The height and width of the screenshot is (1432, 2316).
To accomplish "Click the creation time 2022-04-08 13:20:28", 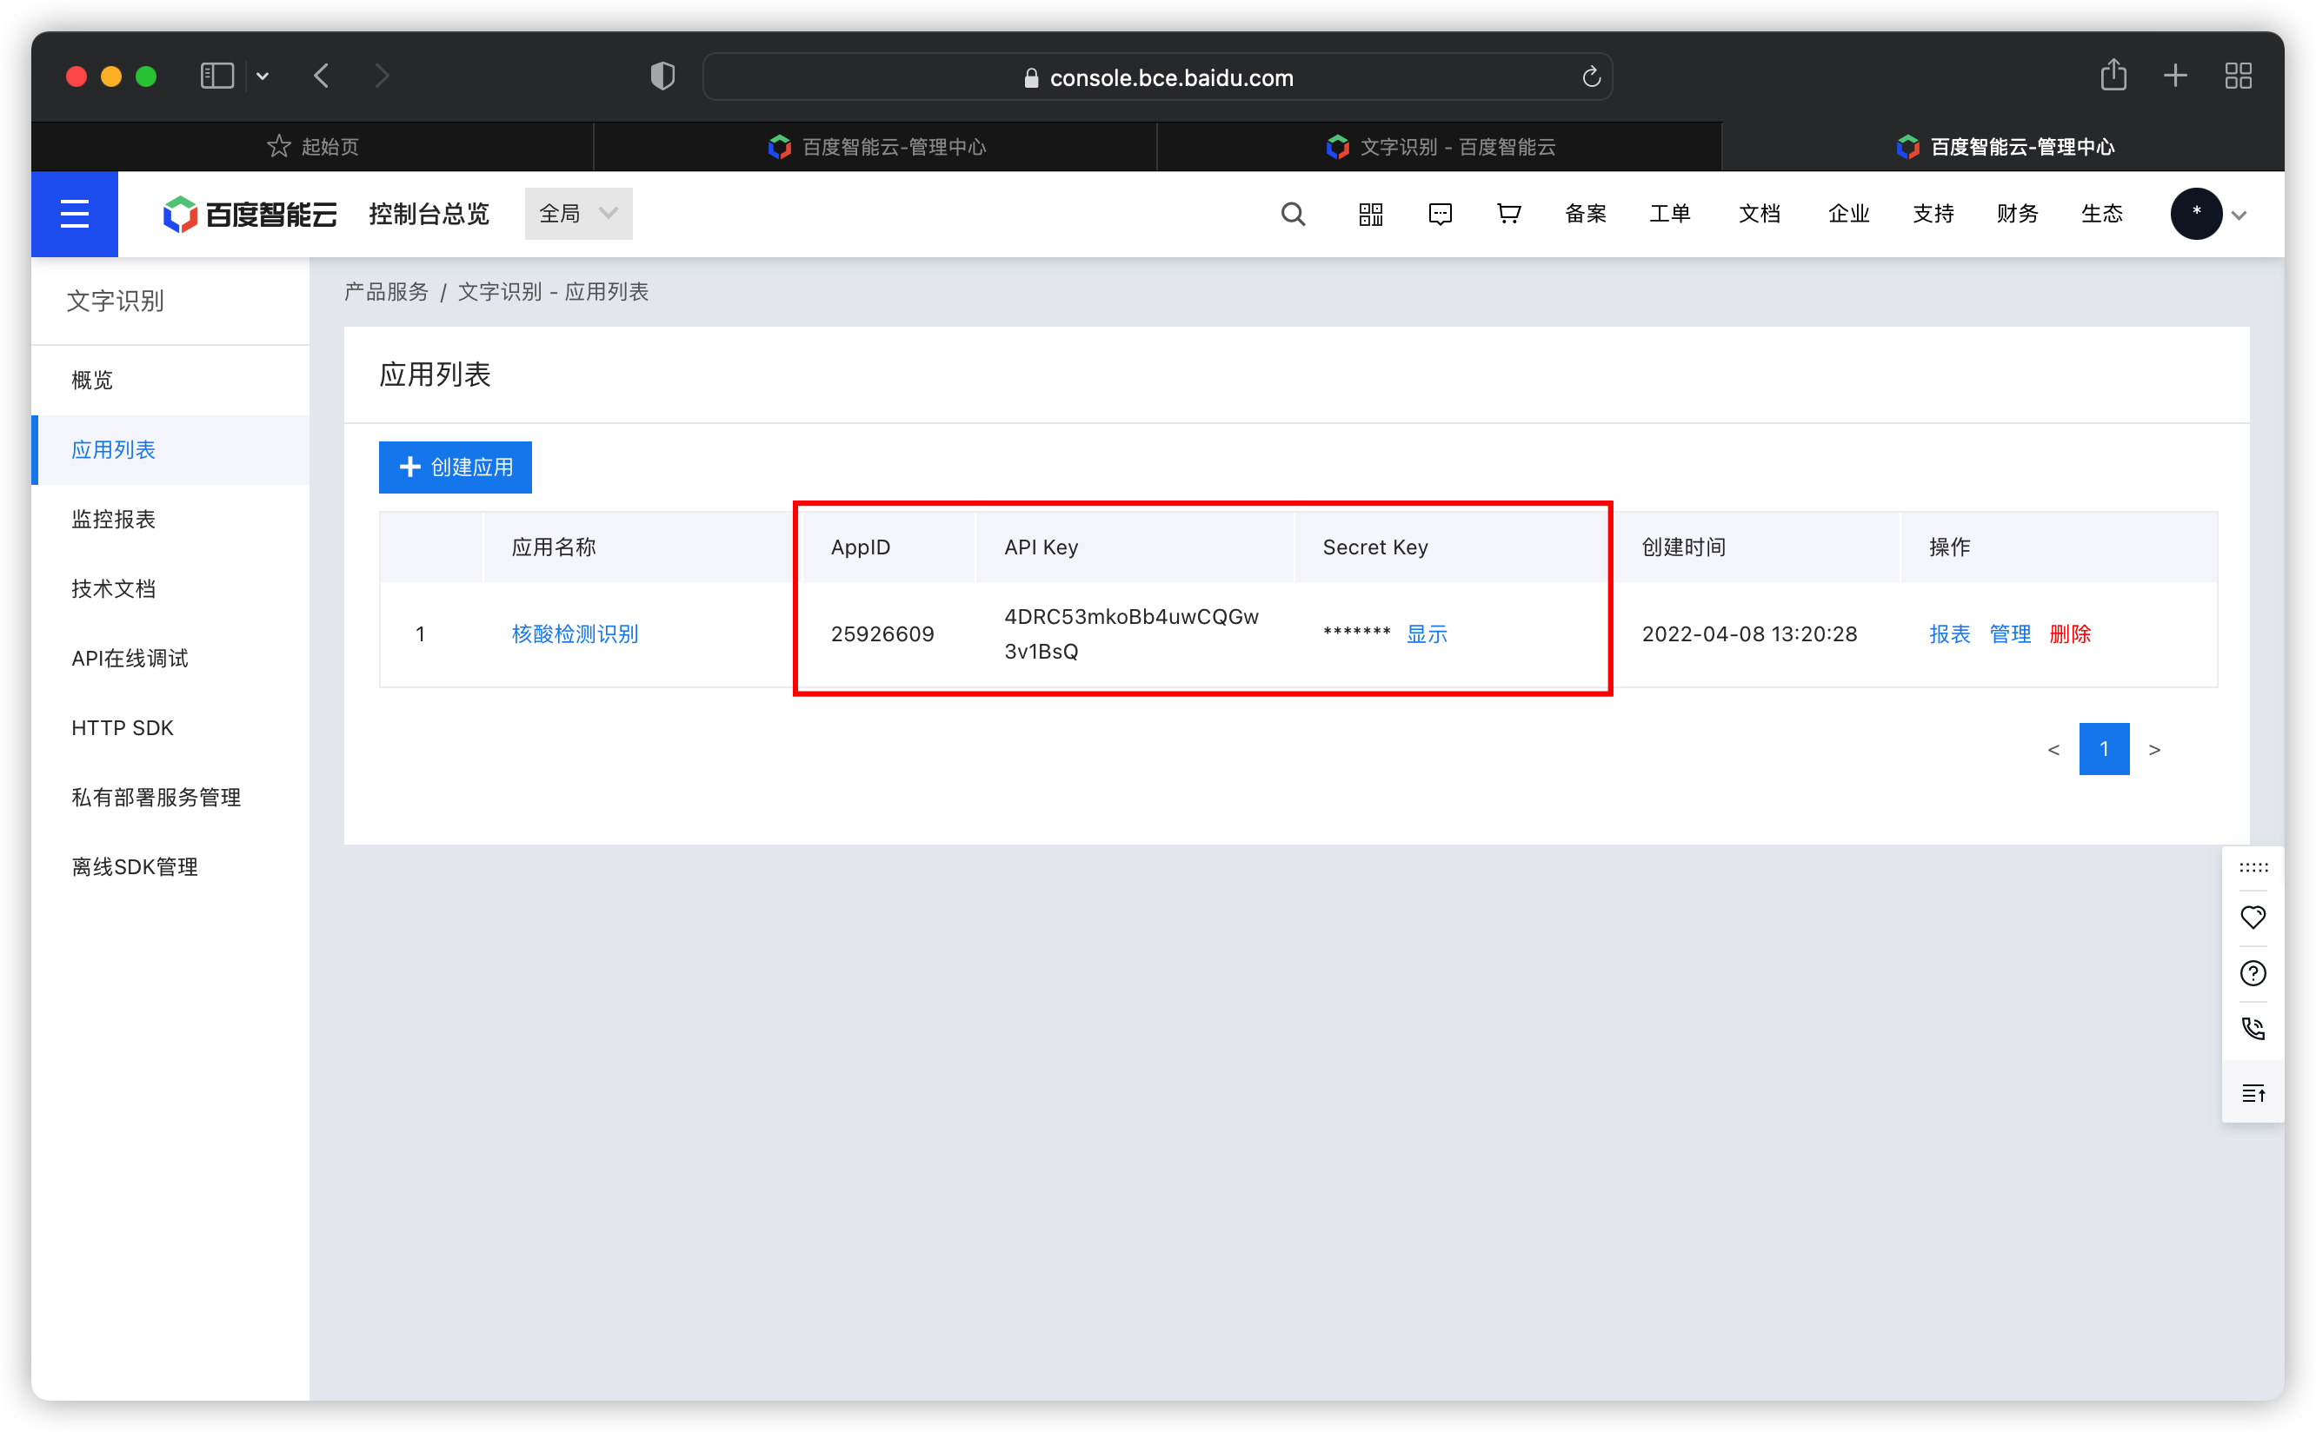I will [1749, 633].
